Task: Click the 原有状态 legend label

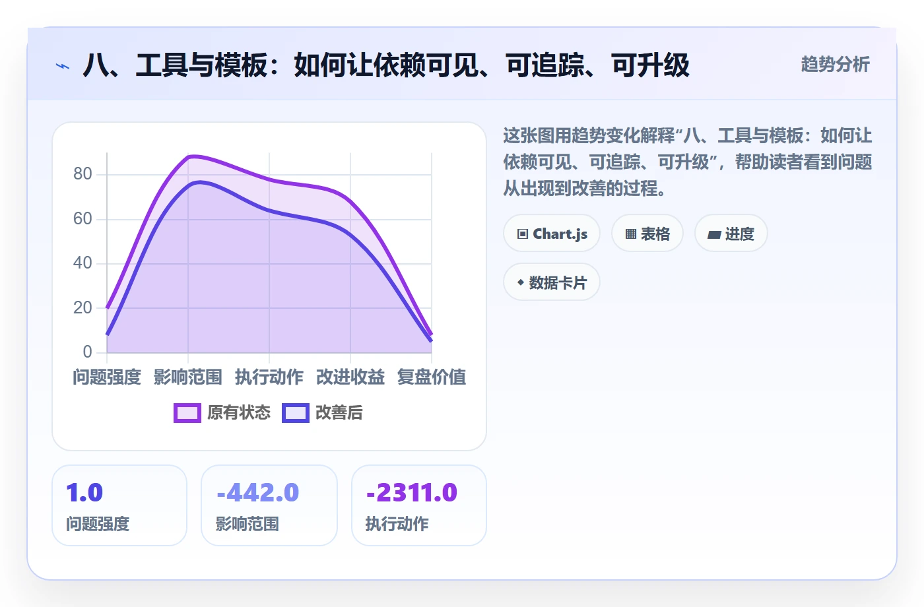Action: 239,413
